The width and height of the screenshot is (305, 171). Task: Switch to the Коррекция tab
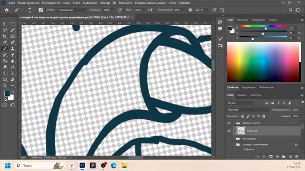(x=249, y=87)
